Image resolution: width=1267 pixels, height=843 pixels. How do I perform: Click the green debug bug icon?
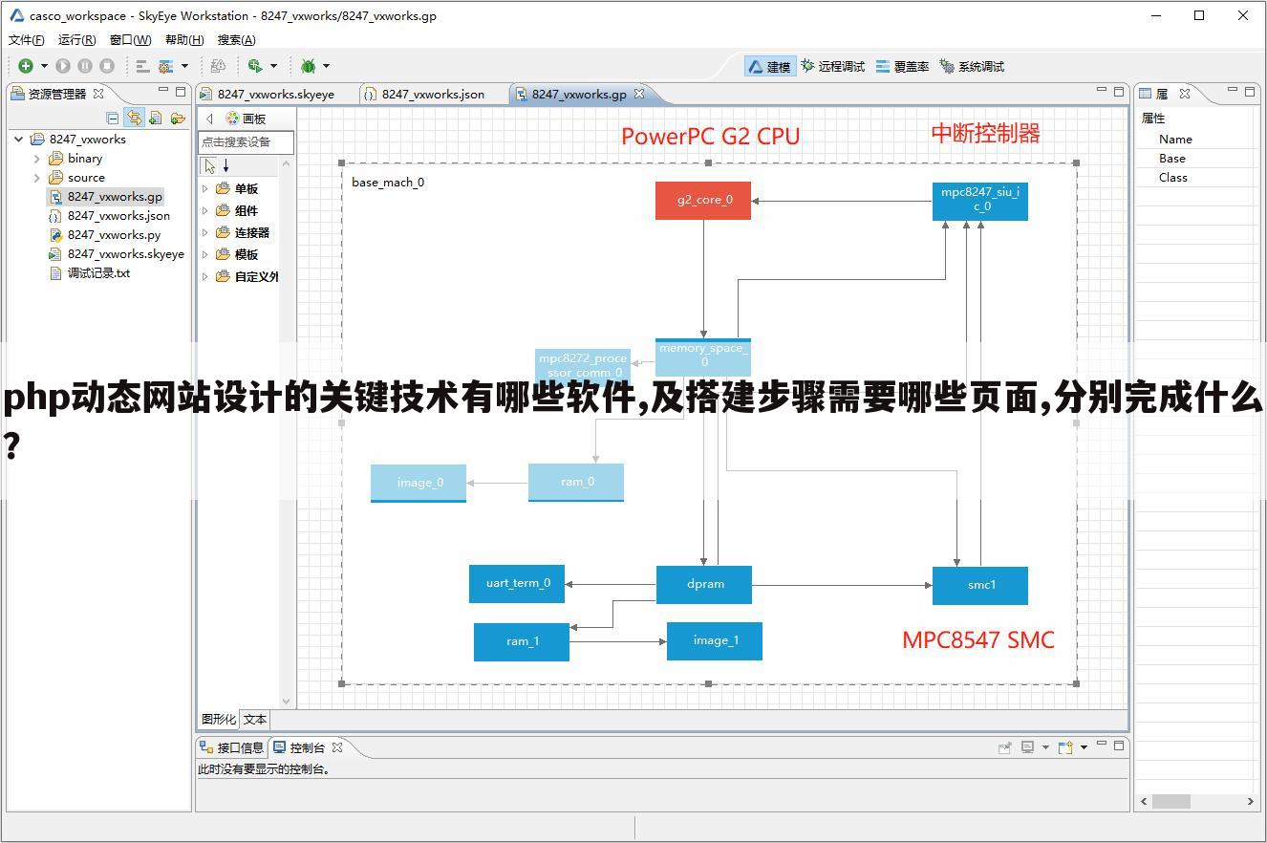pyautogui.click(x=310, y=65)
